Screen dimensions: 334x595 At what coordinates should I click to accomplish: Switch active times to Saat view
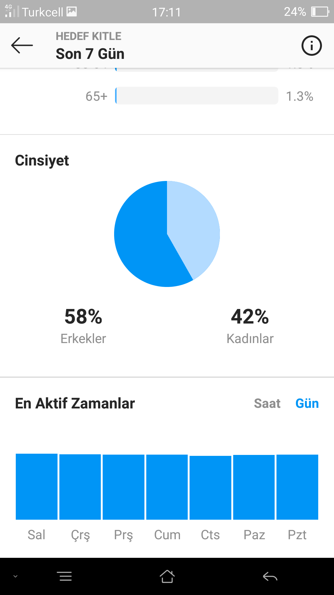tap(267, 403)
